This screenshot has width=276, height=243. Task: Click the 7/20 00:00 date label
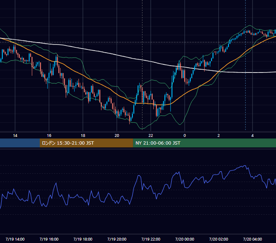pyautogui.click(x=185, y=239)
